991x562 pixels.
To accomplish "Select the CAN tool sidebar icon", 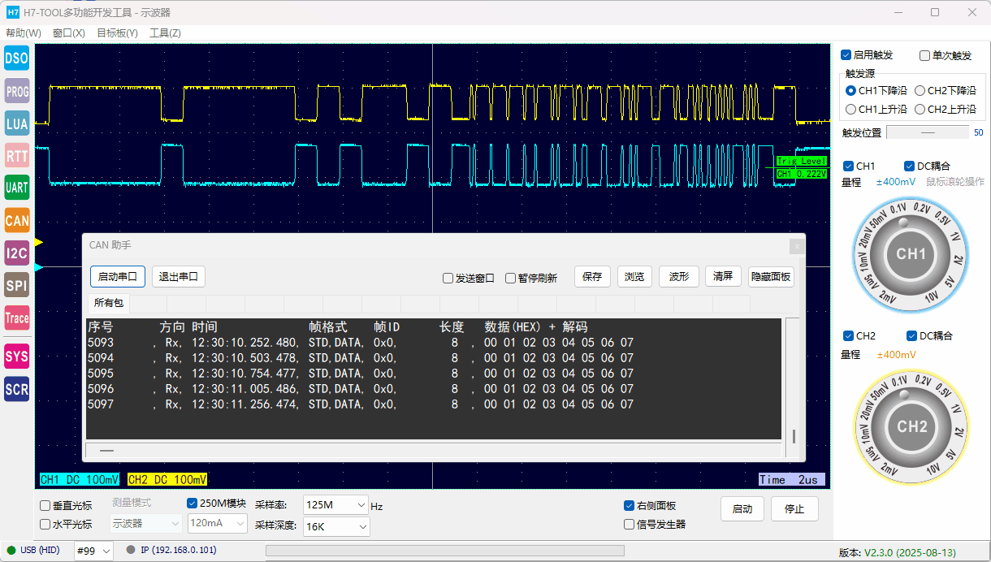I will tap(17, 220).
